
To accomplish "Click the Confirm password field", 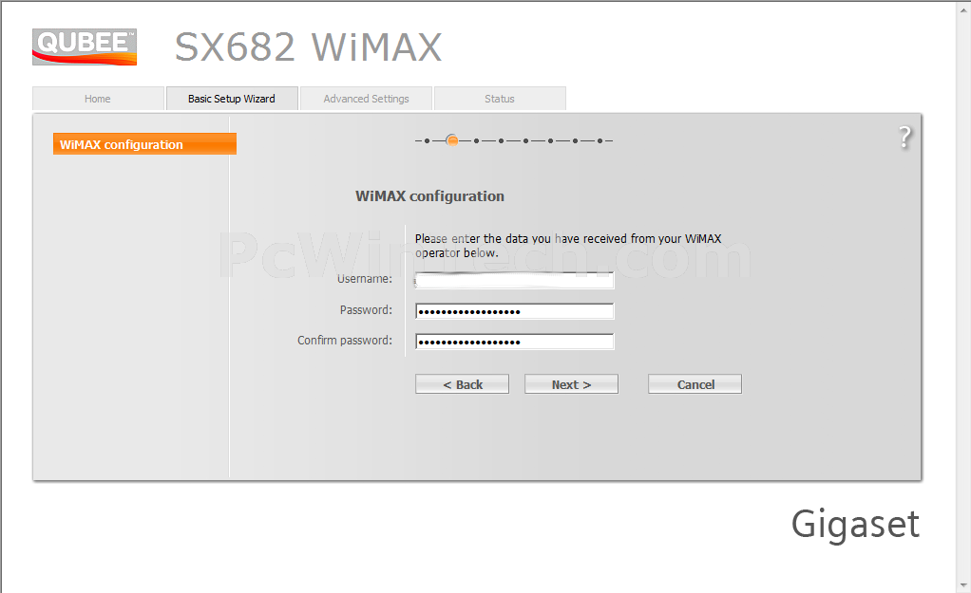I will (515, 342).
